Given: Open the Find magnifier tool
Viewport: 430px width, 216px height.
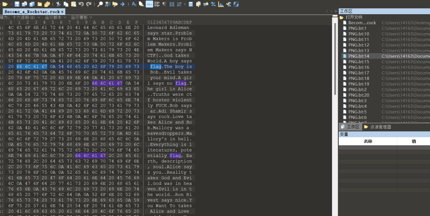Looking at the screenshot, I should point(100,4).
